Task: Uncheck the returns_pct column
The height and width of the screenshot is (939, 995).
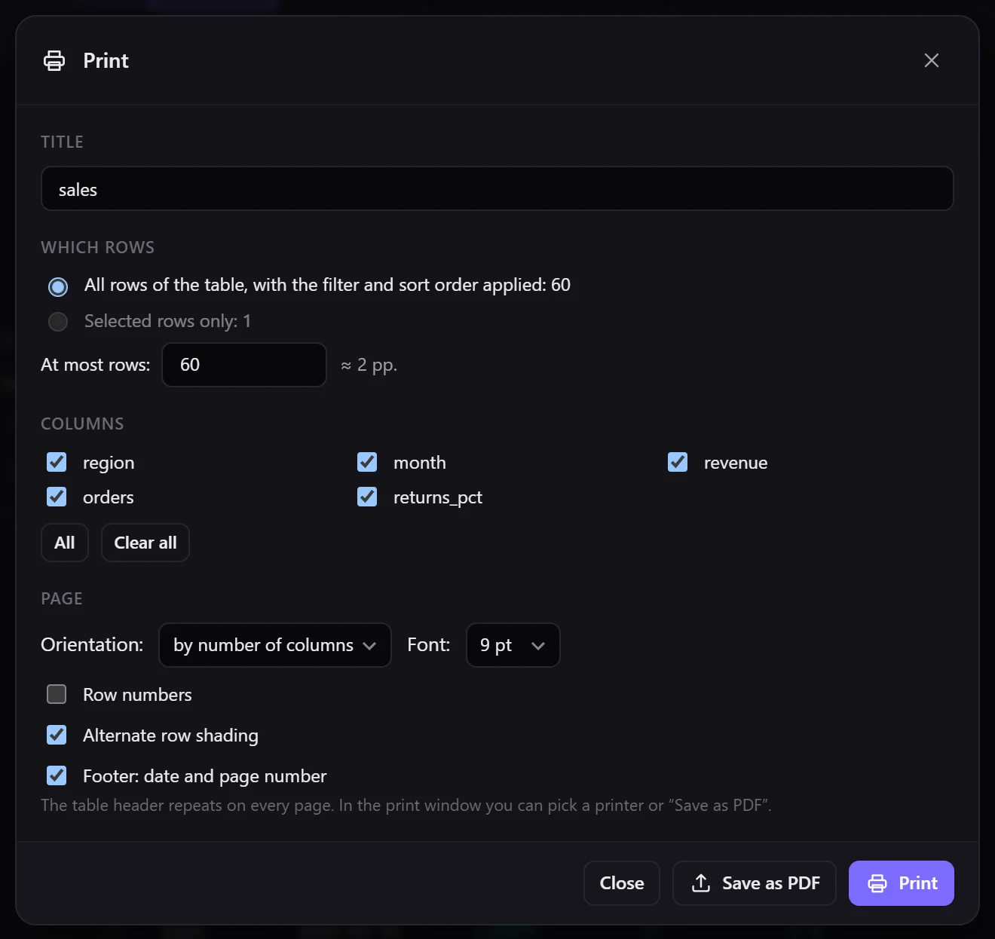Action: click(x=367, y=497)
